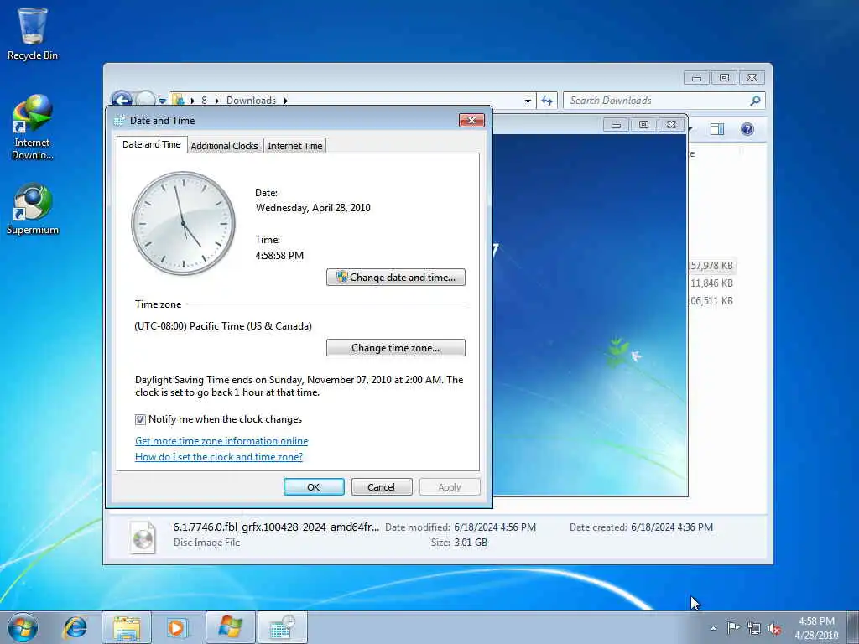
Task: Launch Internet Explorer from the taskbar
Action: click(75, 627)
